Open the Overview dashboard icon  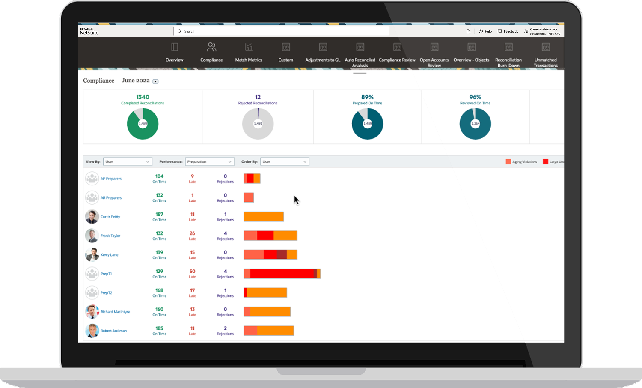(174, 47)
